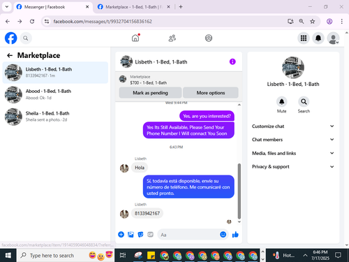Viewport: 349px width, 262px height.
Task: Go back in the browser
Action: (x=8, y=22)
